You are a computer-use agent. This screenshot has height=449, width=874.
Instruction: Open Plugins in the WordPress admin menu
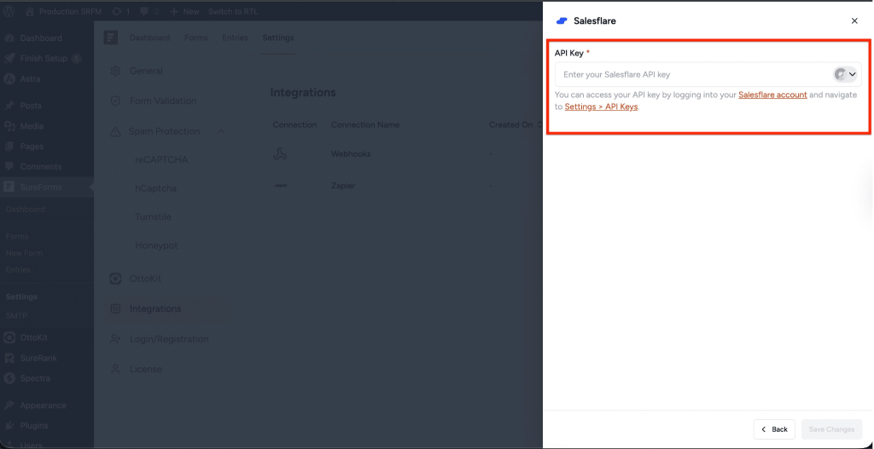(x=34, y=425)
